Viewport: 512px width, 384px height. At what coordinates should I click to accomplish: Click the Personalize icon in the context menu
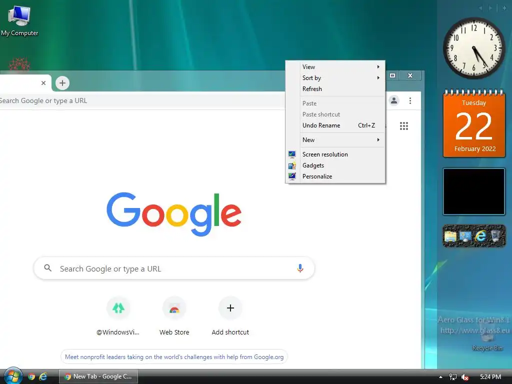click(292, 176)
